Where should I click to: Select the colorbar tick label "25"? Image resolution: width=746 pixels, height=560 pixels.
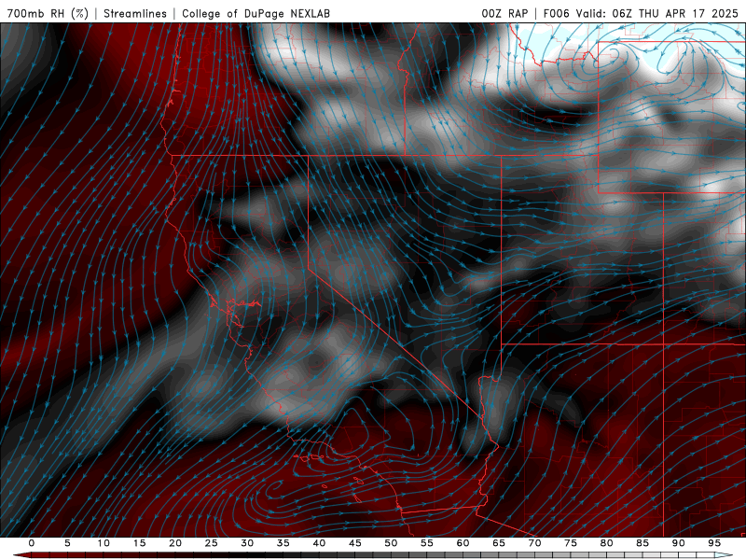tap(212, 543)
